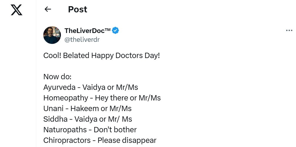Go back using the left arrow
This screenshot has width=296, height=147.
48,9
